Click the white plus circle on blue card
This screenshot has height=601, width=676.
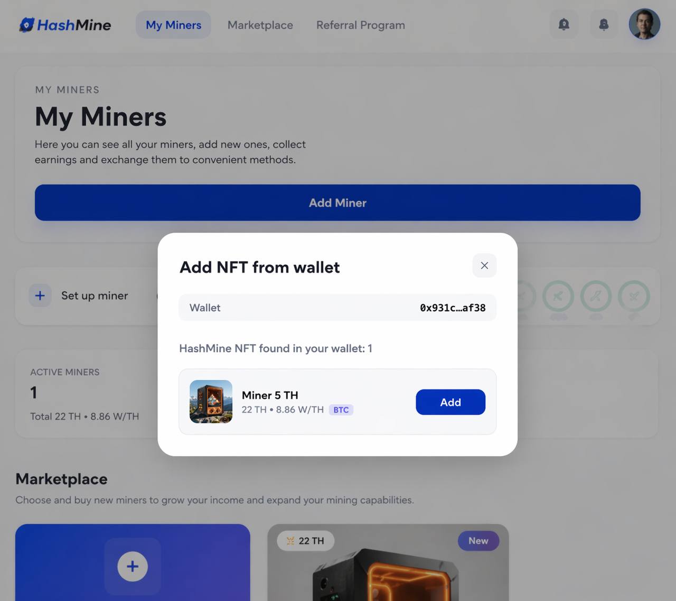click(x=133, y=567)
